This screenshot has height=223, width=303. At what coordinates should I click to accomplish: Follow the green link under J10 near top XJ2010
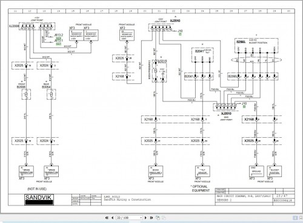(x=180, y=34)
